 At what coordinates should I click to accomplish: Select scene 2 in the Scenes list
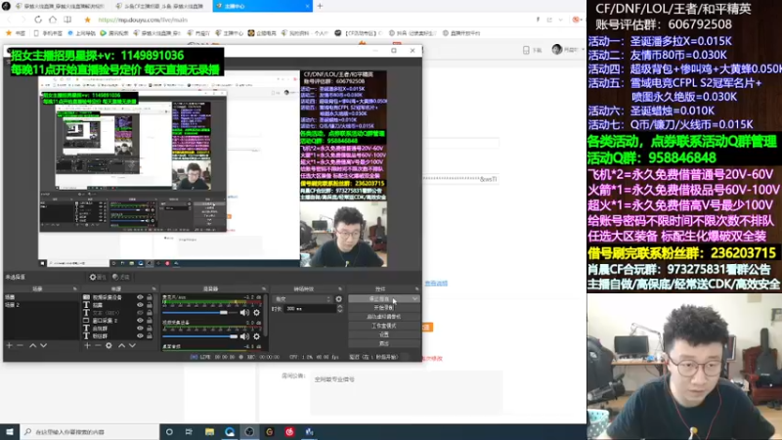[x=41, y=305]
